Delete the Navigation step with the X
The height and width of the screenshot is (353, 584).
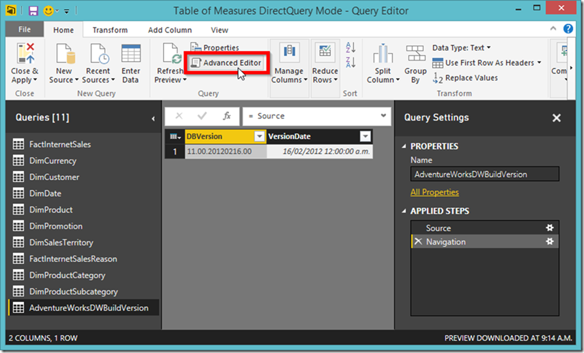418,241
